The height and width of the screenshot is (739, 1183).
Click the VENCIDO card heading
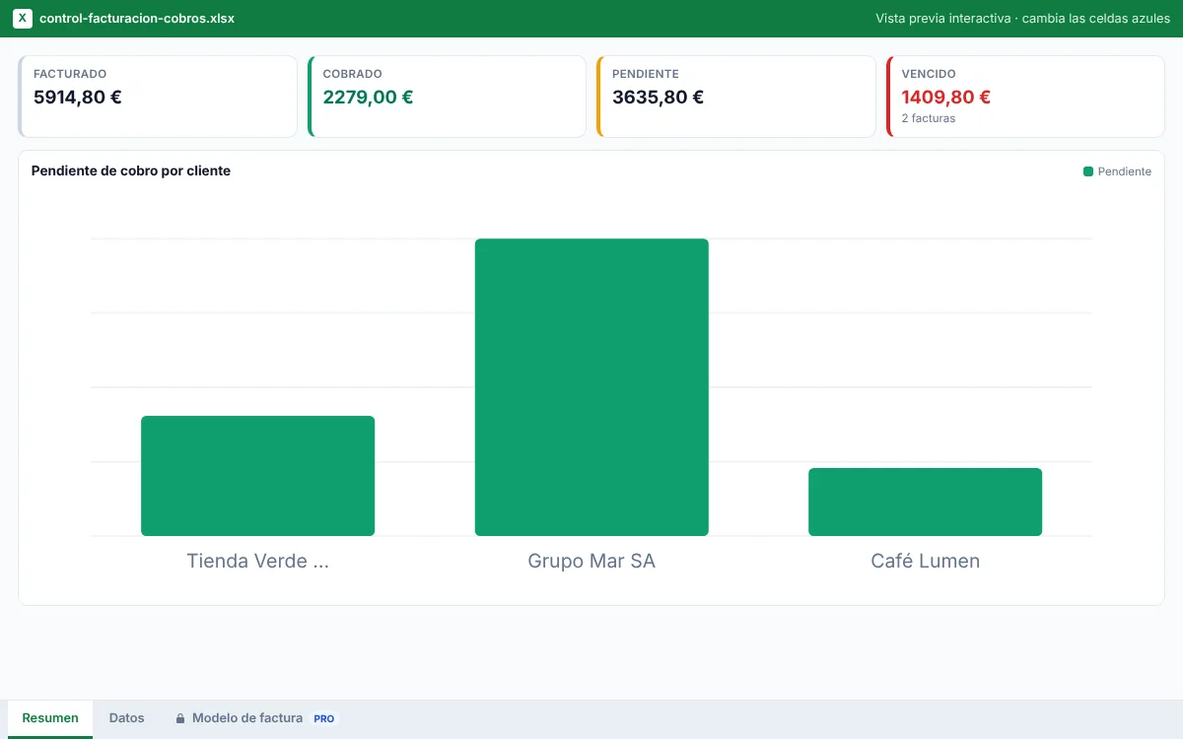point(929,74)
